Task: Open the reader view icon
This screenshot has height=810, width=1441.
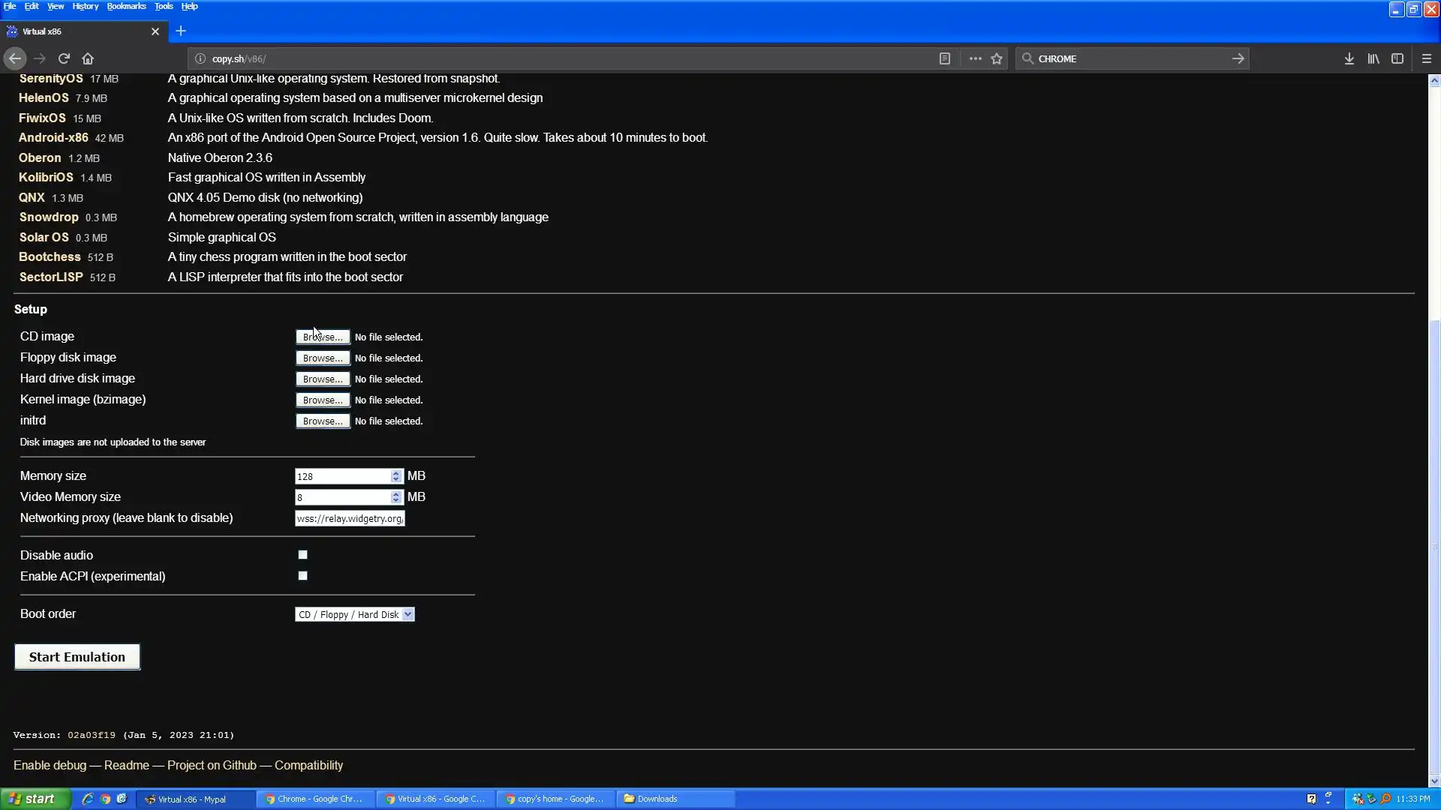Action: coord(945,58)
